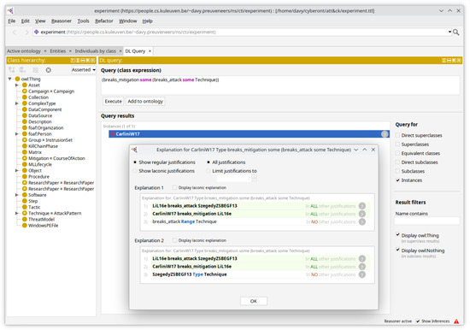Screen dimensions: 470x330
Task: Click help icon for LiL16e breaks_attack in Explanation 1
Action: (362, 206)
